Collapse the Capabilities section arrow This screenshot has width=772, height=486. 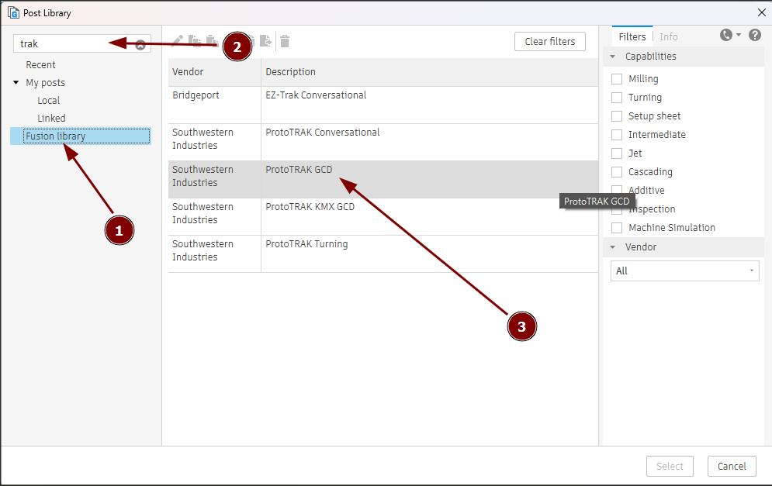612,57
